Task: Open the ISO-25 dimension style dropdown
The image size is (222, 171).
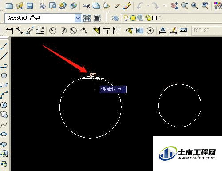Action: click(x=206, y=31)
